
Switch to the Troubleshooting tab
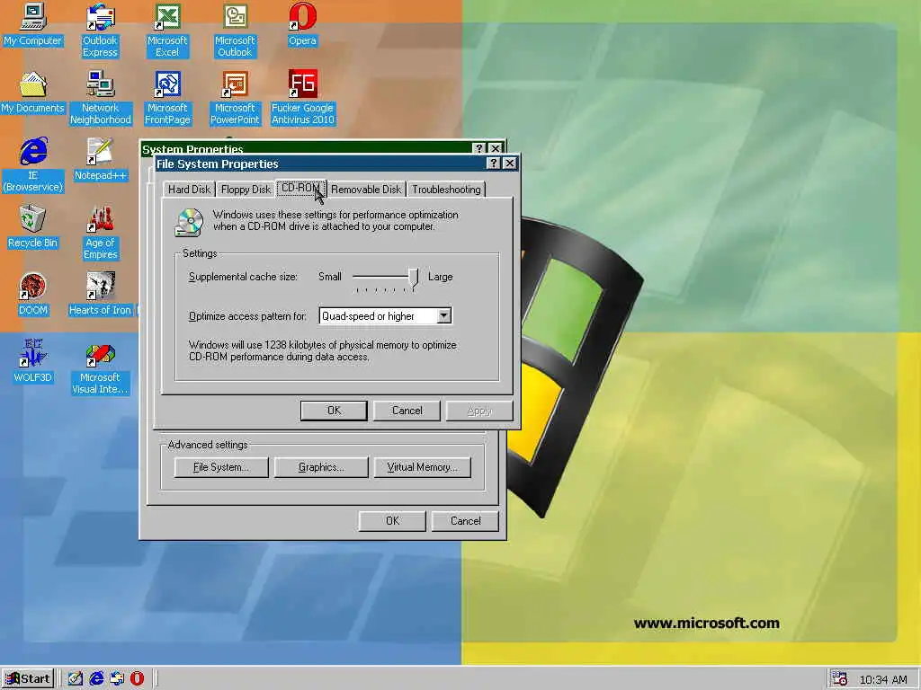tap(446, 189)
